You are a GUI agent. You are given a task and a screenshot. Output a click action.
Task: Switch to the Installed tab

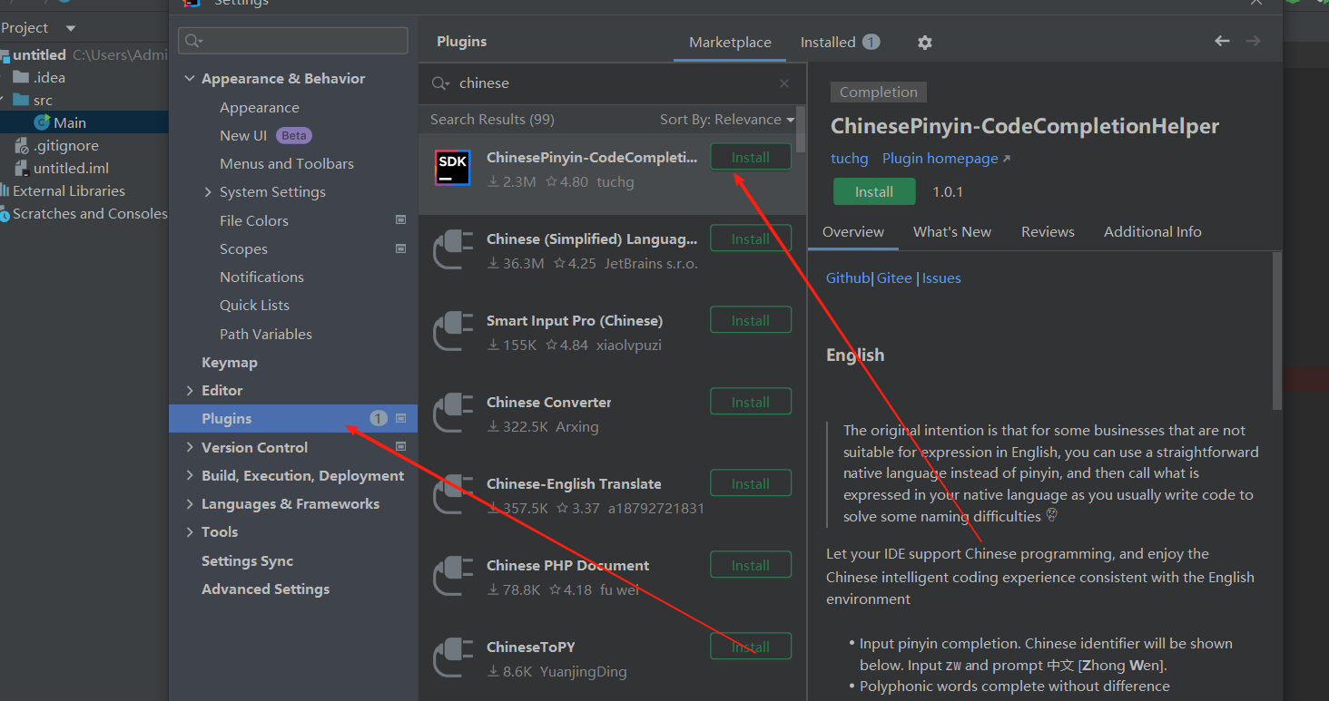840,43
